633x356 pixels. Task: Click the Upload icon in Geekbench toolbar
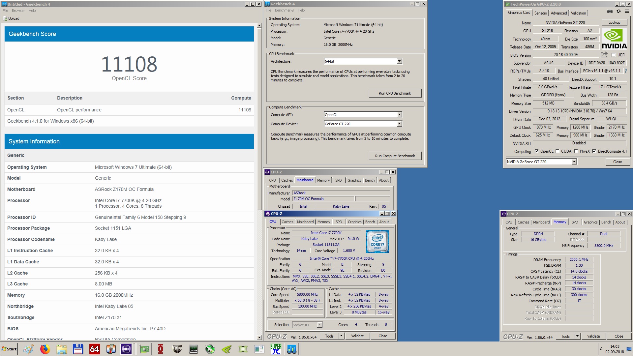5,18
